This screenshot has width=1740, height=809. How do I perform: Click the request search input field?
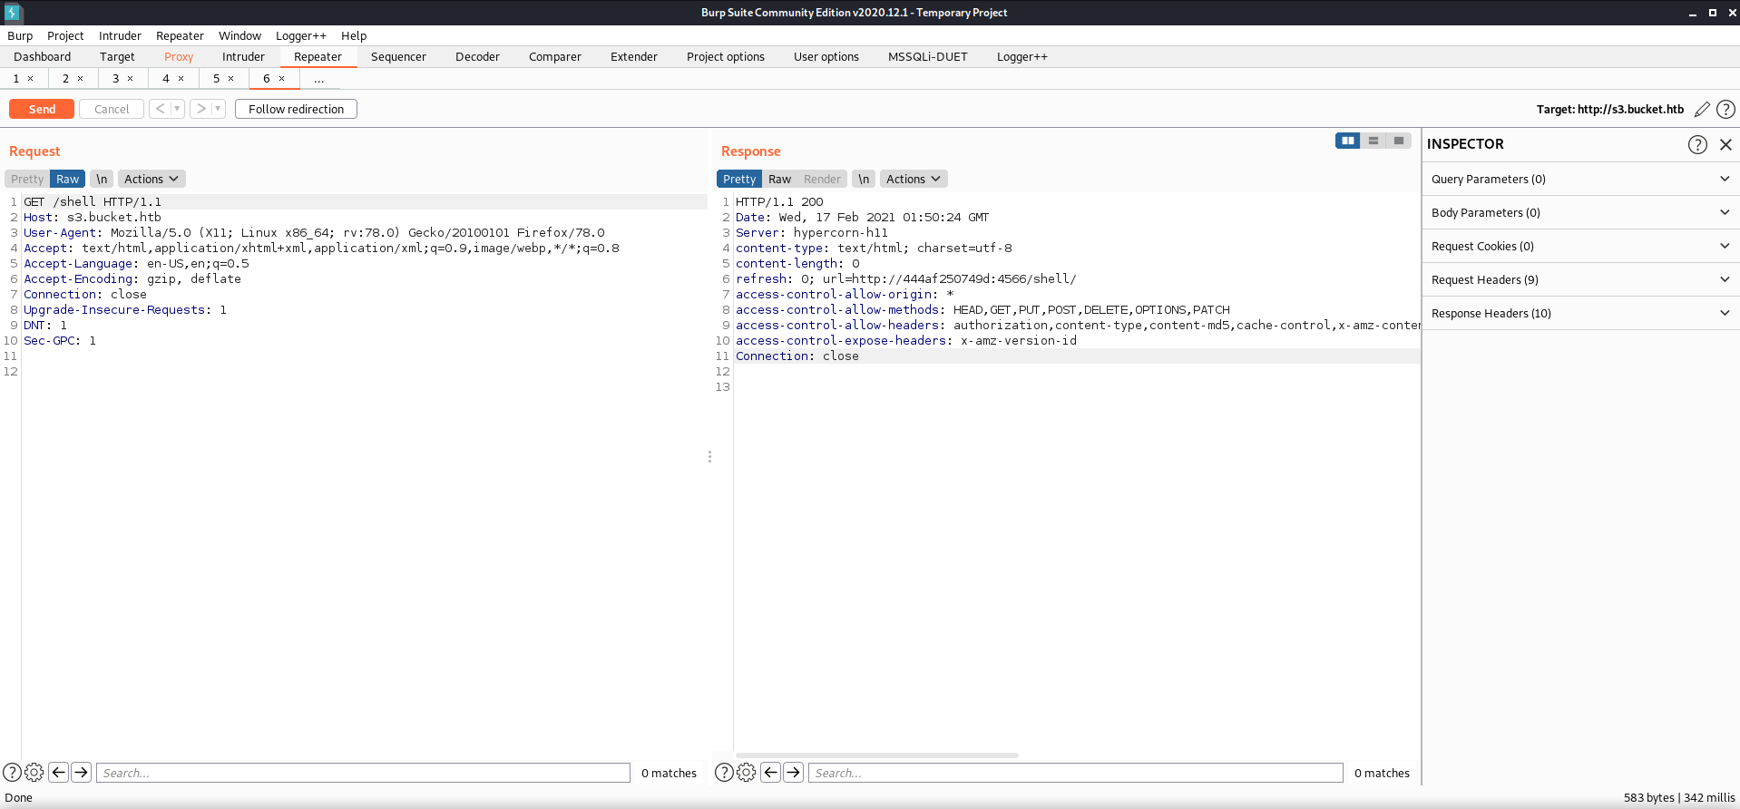coord(363,773)
